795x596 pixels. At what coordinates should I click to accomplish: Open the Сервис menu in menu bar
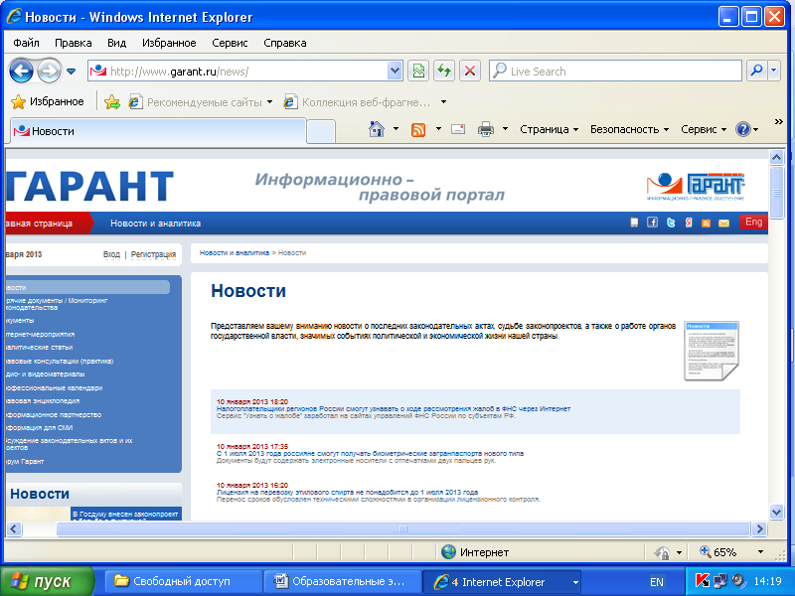coord(230,43)
